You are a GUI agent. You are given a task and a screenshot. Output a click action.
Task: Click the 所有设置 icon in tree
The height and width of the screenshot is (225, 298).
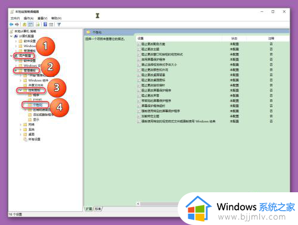tap(25, 139)
